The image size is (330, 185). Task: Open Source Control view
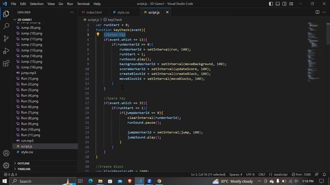6,39
